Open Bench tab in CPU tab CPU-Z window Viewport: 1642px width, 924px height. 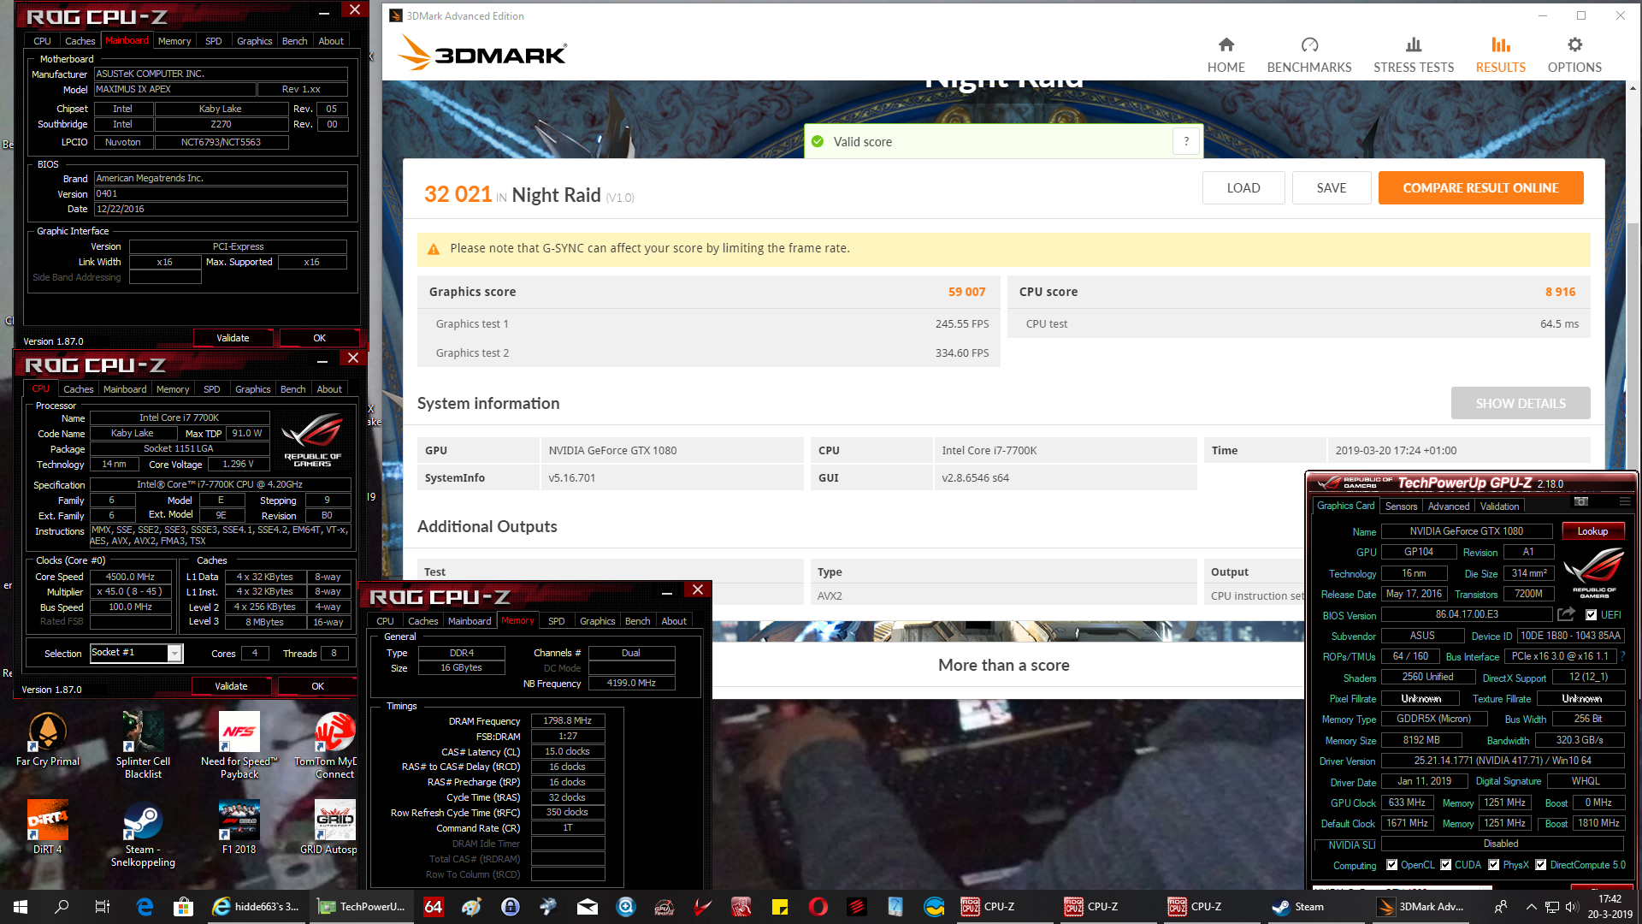click(292, 389)
